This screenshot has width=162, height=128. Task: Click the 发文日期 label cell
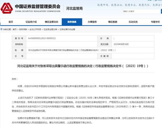click(104, 44)
